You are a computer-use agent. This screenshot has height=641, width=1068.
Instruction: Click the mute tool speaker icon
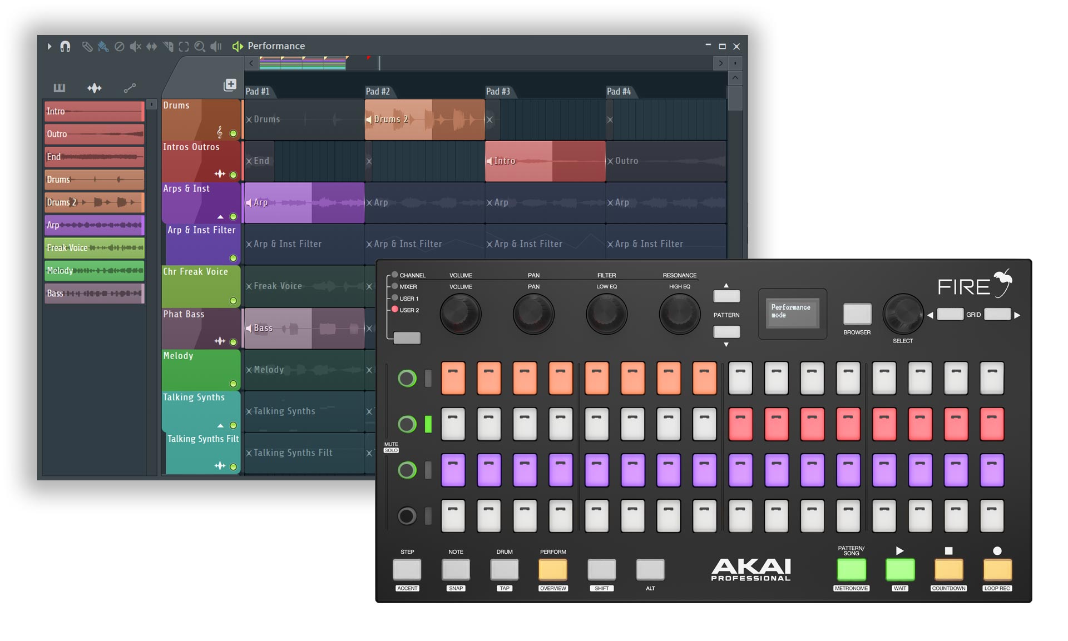click(135, 47)
